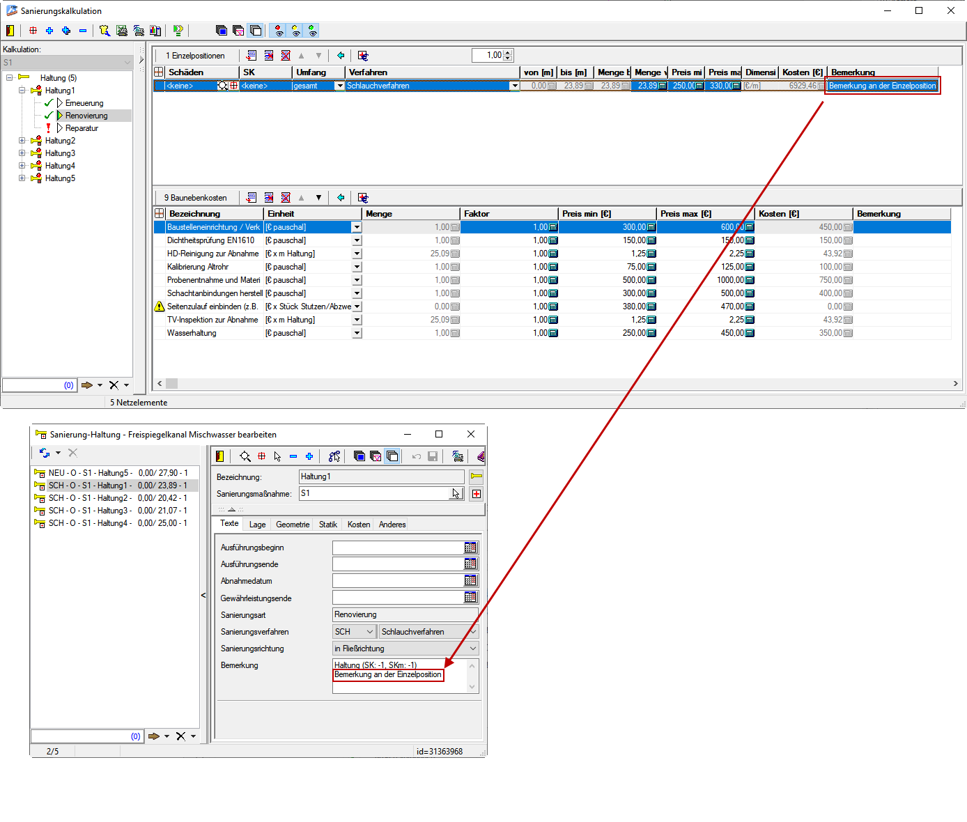This screenshot has height=822, width=967.
Task: Toggle the green-dot eye visibility icon
Action: pos(312,31)
